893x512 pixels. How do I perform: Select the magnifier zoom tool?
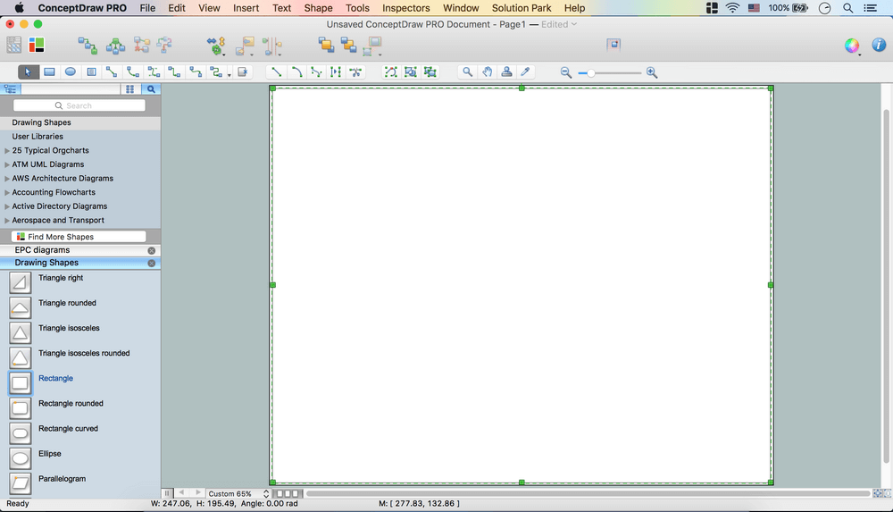tap(468, 71)
